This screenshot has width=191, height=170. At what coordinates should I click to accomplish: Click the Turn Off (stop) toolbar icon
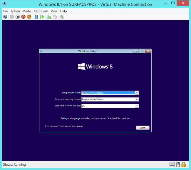click(18, 17)
